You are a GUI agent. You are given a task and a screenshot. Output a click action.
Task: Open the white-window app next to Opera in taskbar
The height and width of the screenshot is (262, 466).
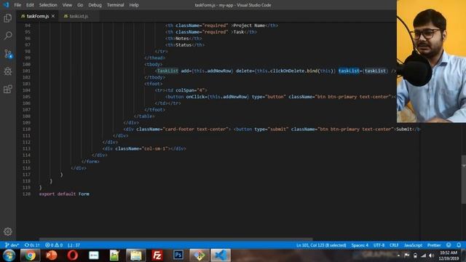[x=94, y=255]
